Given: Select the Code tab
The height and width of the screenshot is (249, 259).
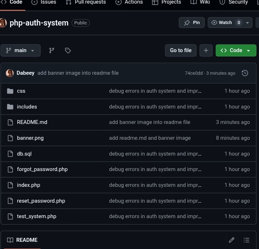Looking at the screenshot, I should click(x=12, y=2).
